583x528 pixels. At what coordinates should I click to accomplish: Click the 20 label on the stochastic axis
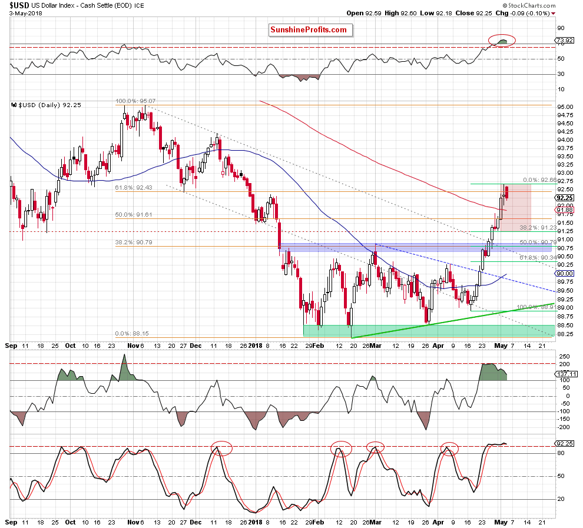click(561, 499)
